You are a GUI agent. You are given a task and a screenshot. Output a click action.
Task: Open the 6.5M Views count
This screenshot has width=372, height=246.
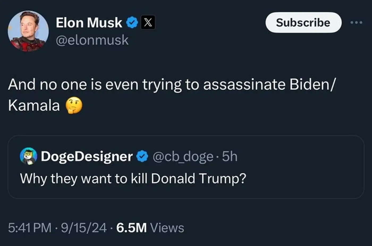click(x=131, y=228)
